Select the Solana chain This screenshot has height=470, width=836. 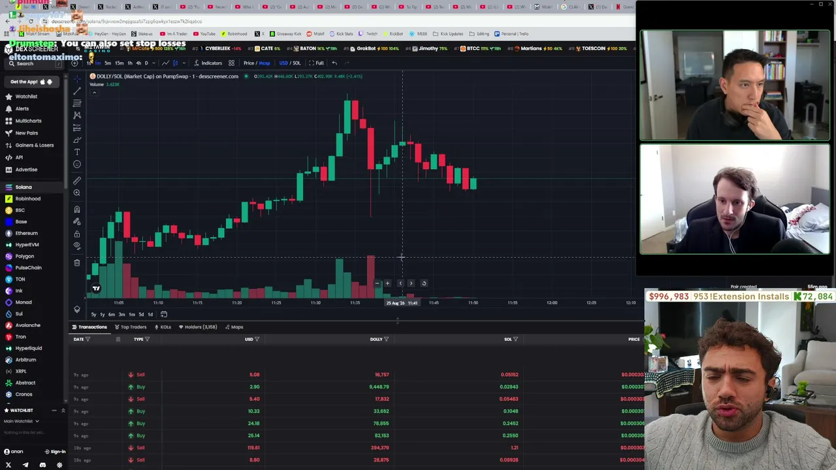coord(24,187)
